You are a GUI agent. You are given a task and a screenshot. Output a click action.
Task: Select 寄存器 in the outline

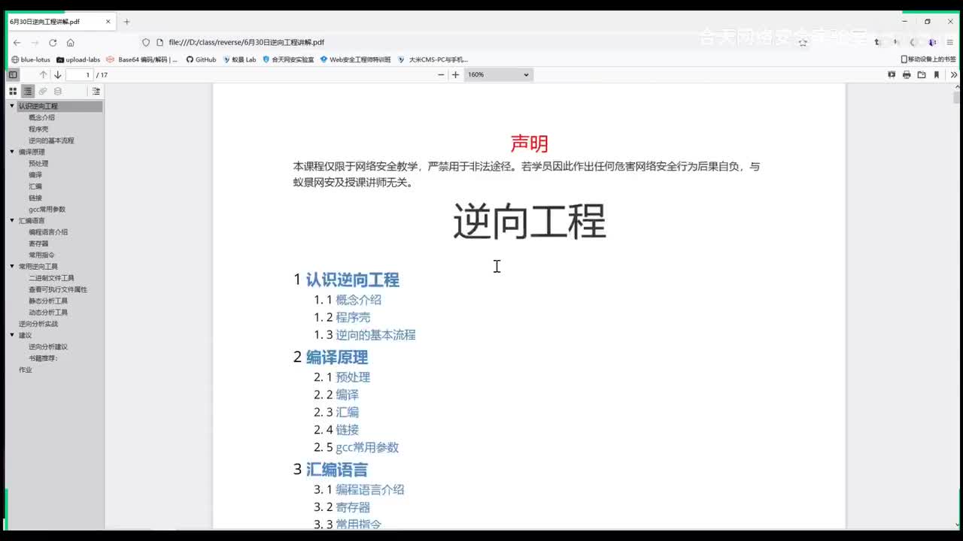pos(38,243)
